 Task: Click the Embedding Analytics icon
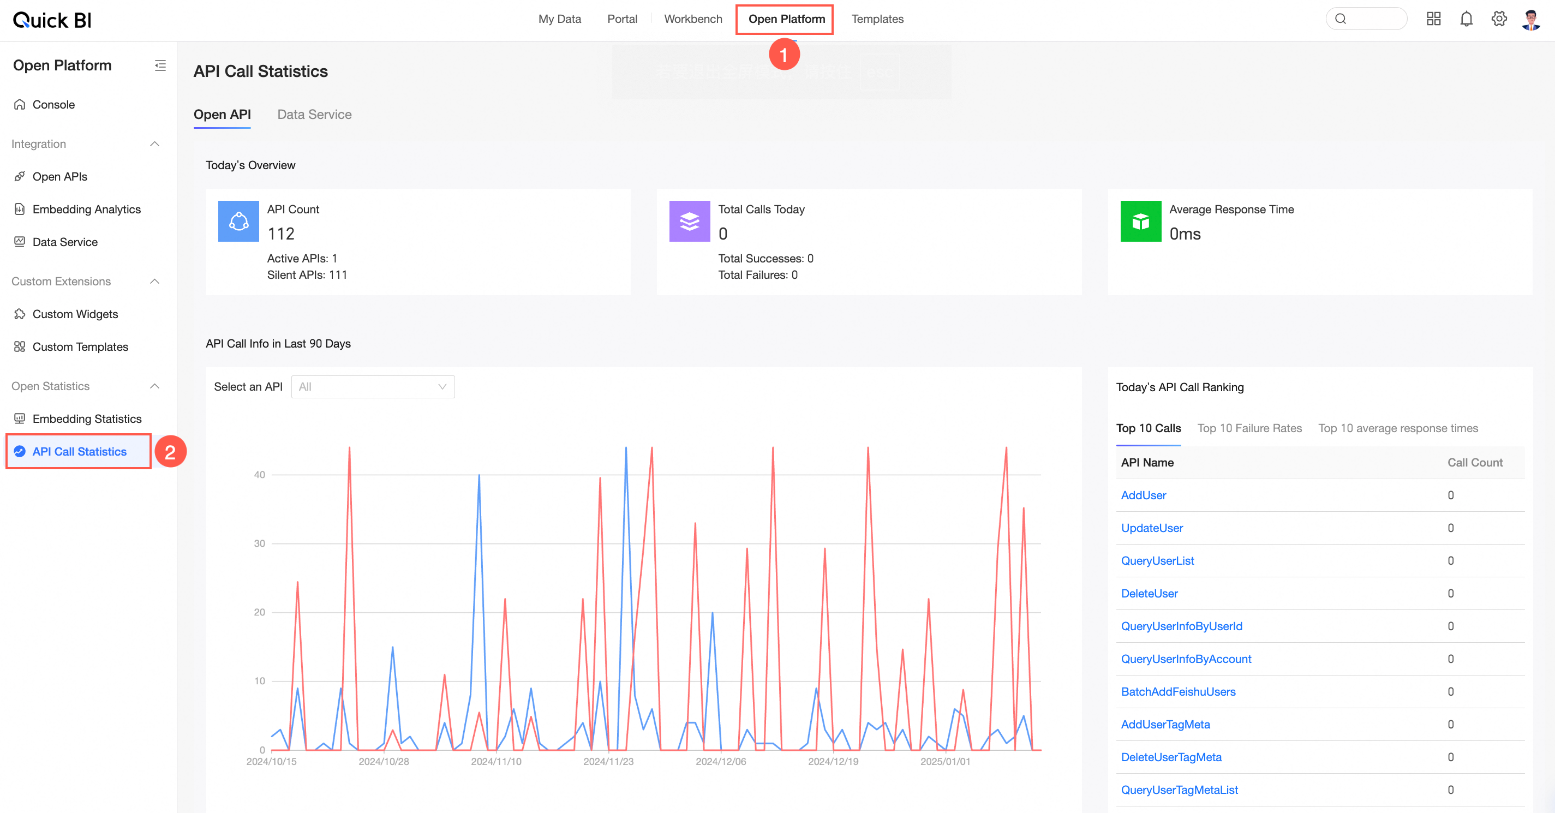[20, 209]
